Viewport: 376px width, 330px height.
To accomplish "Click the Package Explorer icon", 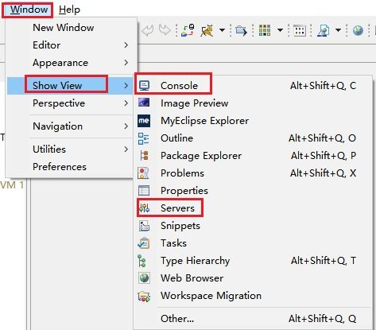I will 144,156.
